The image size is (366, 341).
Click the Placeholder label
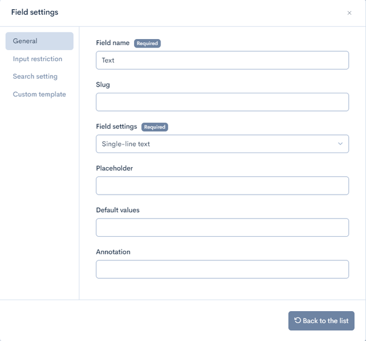[115, 168]
